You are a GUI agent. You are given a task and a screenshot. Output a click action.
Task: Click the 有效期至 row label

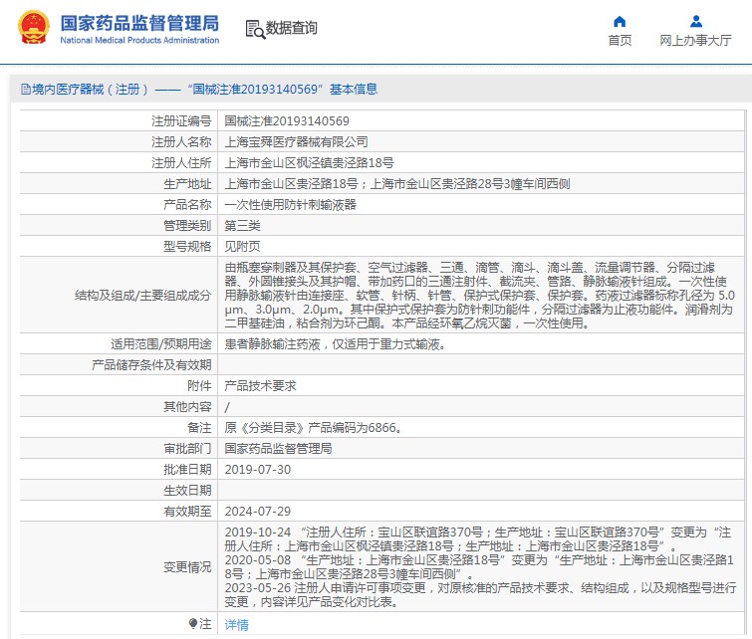187,511
